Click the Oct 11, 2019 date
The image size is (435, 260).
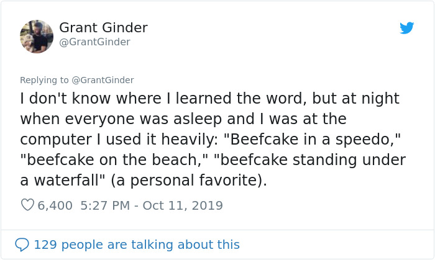(x=183, y=205)
